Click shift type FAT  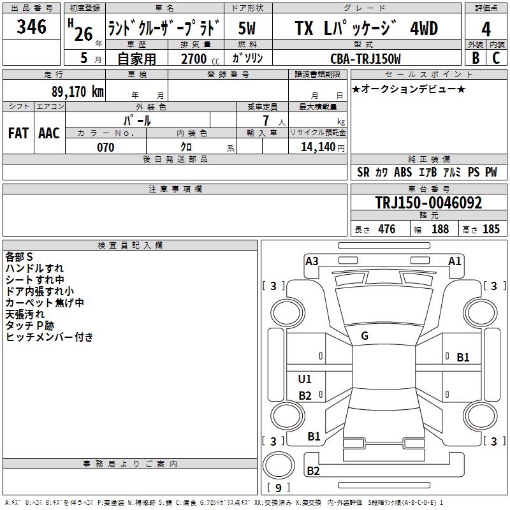(18, 133)
